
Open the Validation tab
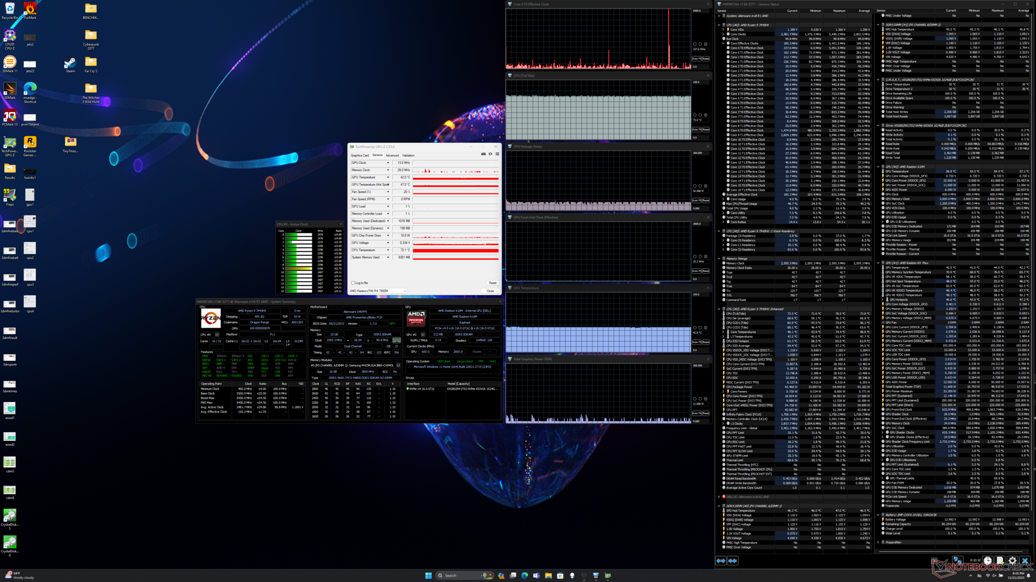pos(408,155)
